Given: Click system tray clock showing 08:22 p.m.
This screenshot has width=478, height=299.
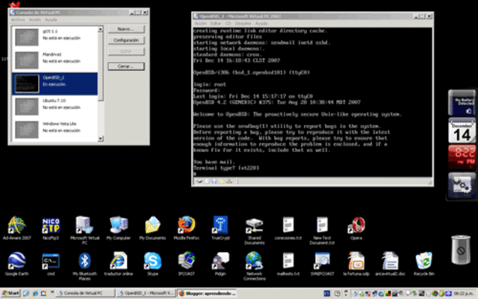Looking at the screenshot, I should pyautogui.click(x=464, y=294).
